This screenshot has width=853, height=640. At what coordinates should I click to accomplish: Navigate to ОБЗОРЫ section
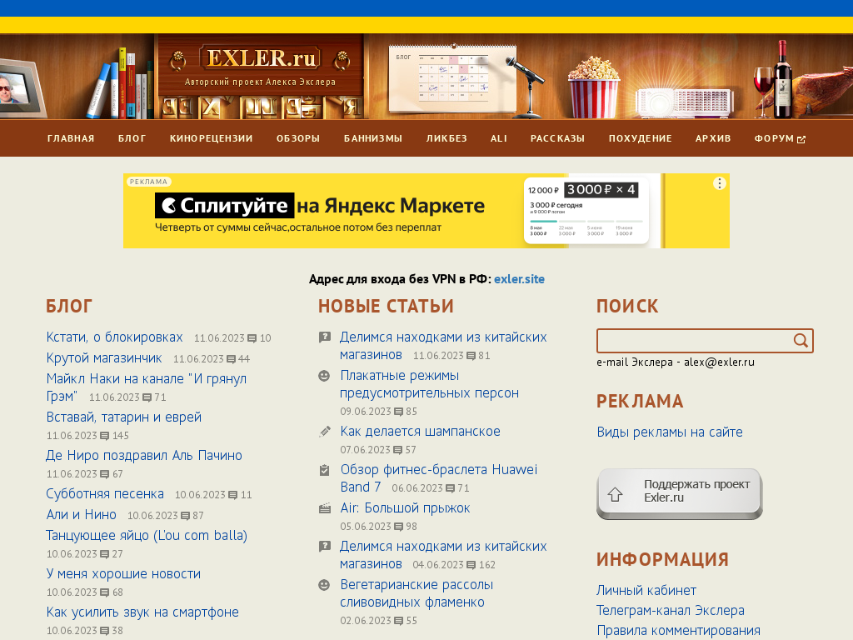pyautogui.click(x=298, y=139)
